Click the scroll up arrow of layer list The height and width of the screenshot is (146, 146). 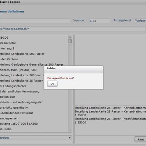pos(70,37)
